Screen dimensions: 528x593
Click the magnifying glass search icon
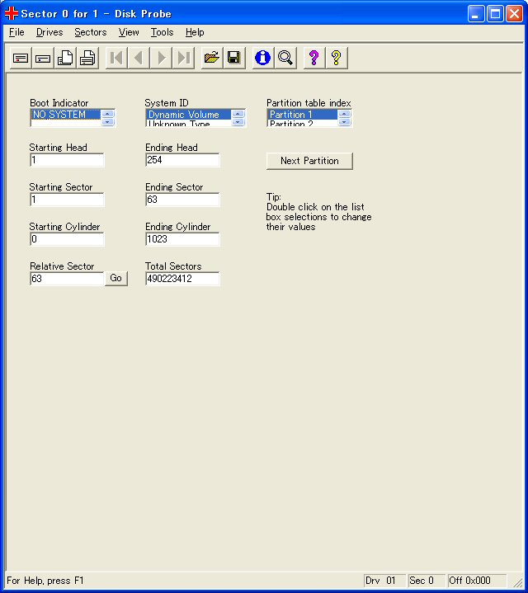pyautogui.click(x=285, y=58)
